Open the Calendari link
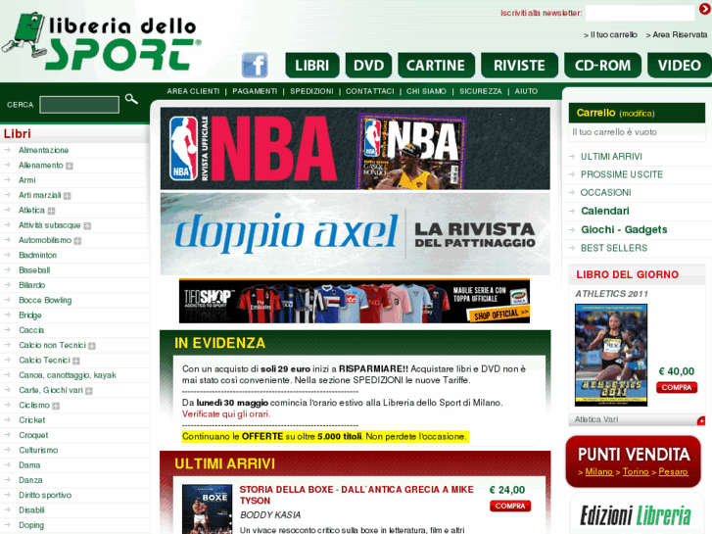The width and height of the screenshot is (712, 534). coord(605,211)
